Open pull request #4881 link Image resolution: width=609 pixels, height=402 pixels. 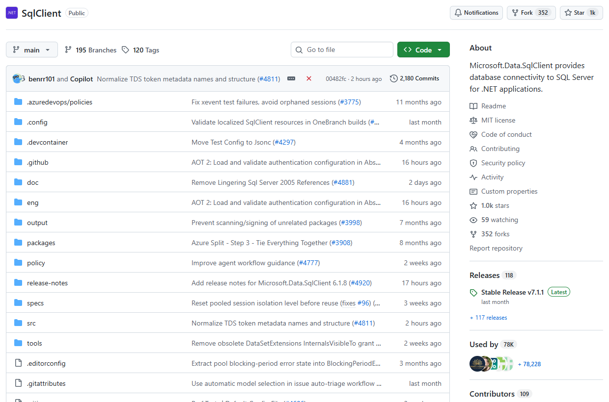click(343, 182)
